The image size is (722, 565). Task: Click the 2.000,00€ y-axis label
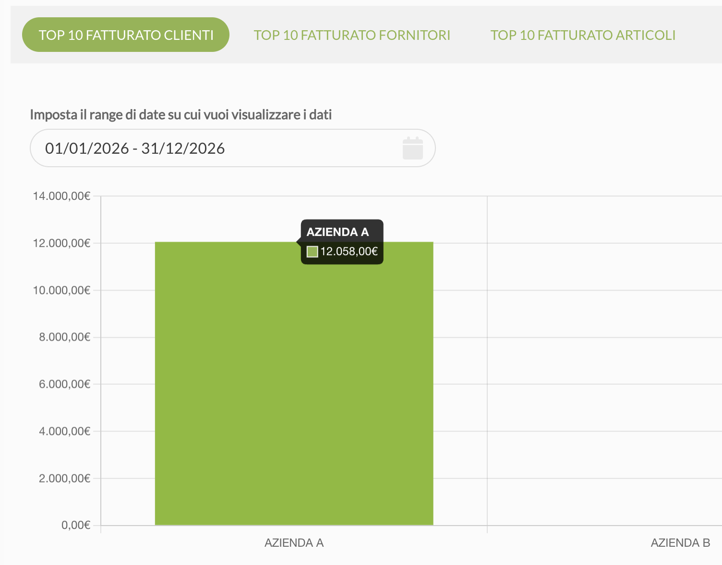click(64, 478)
